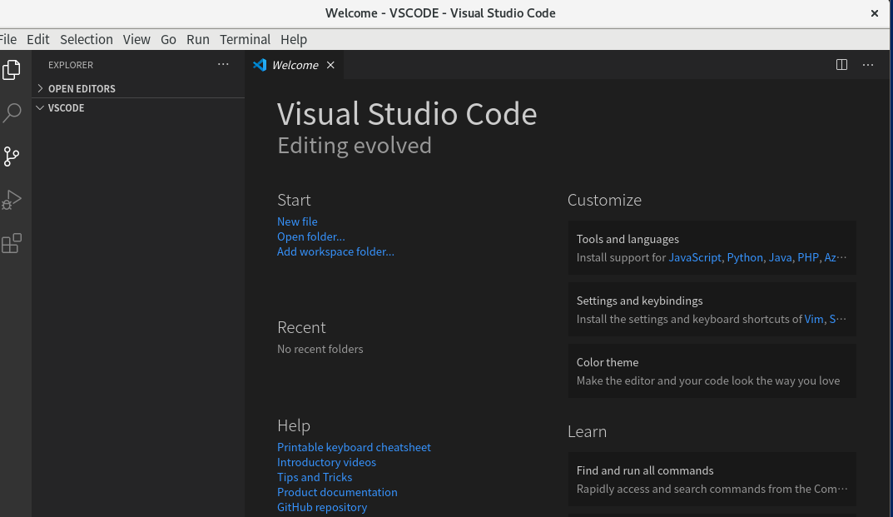Open the Search view icon
Screen dimensions: 893x517
pyautogui.click(x=12, y=113)
